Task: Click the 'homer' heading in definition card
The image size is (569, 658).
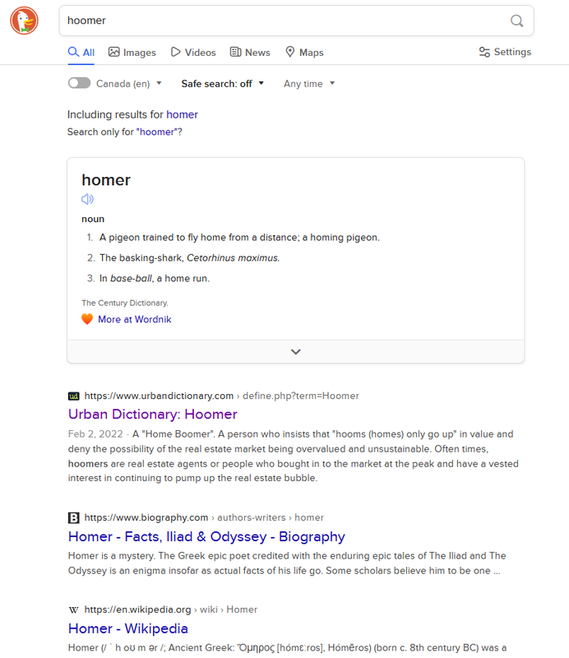Action: click(x=106, y=180)
